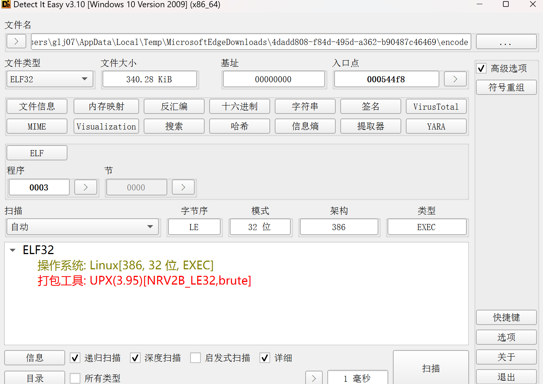
Task: Click the arrow next to entry point 000544f8
Action: pos(455,79)
